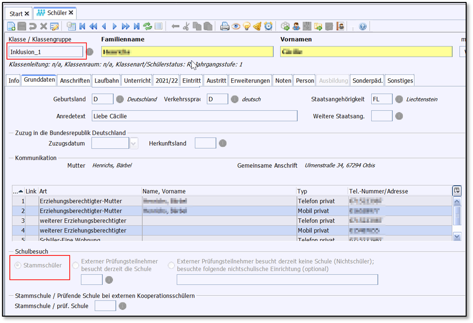Open help with the question mark icon

click(363, 26)
